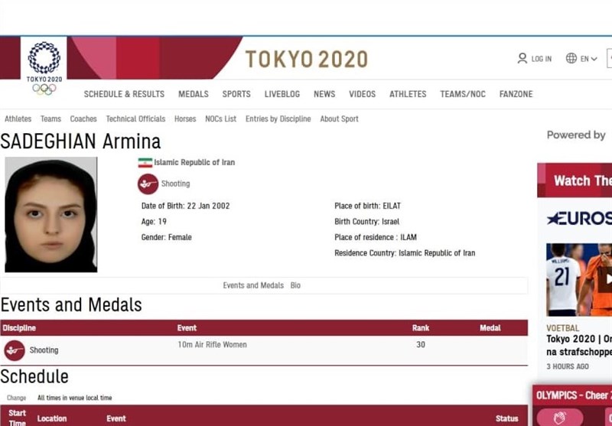Click Date of Birth 22 Jan 2002 text

pos(185,206)
